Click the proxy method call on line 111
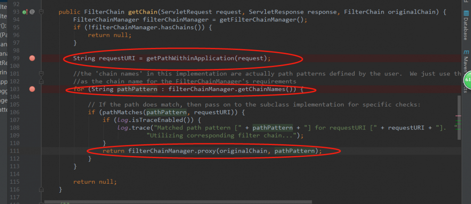Image resolution: width=471 pixels, height=204 pixels. click(207, 151)
